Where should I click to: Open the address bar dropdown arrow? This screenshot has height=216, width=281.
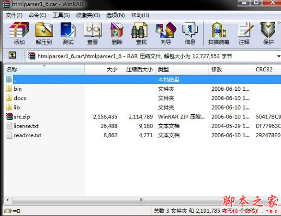279,56
